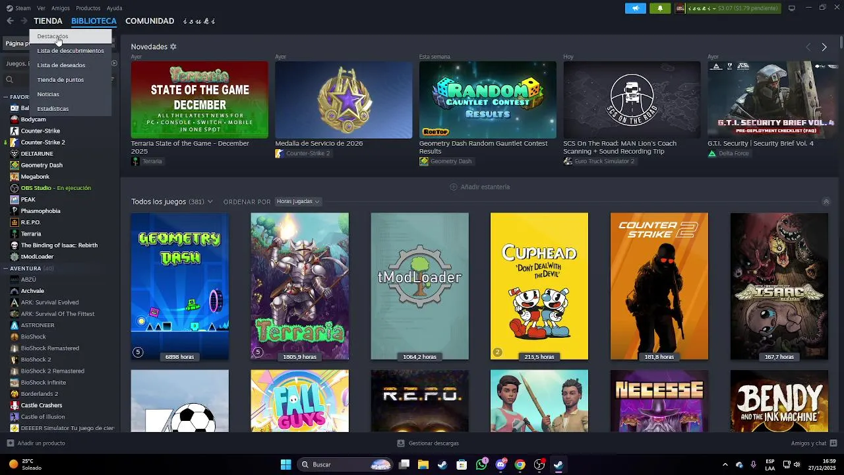
Task: Open Novedades settings gear
Action: 173,47
